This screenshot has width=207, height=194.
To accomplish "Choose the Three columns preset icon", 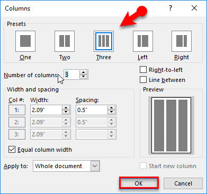I will tap(104, 41).
